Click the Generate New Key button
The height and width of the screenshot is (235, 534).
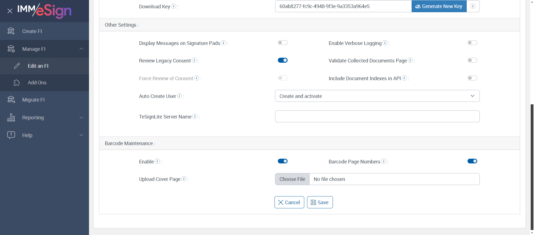(439, 6)
